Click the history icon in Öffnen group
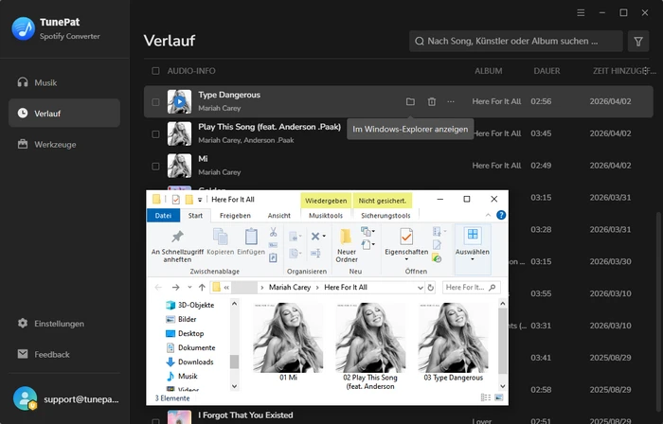This screenshot has width=663, height=424. pos(437,258)
